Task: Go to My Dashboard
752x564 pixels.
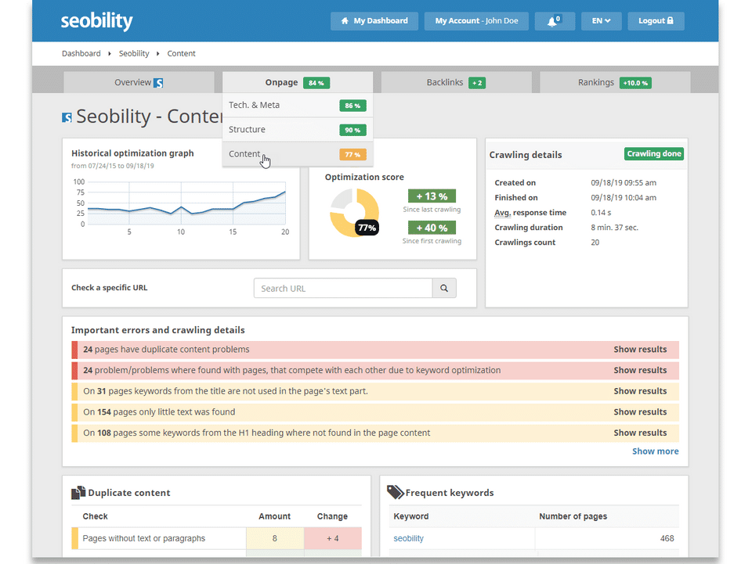Action: coord(374,21)
